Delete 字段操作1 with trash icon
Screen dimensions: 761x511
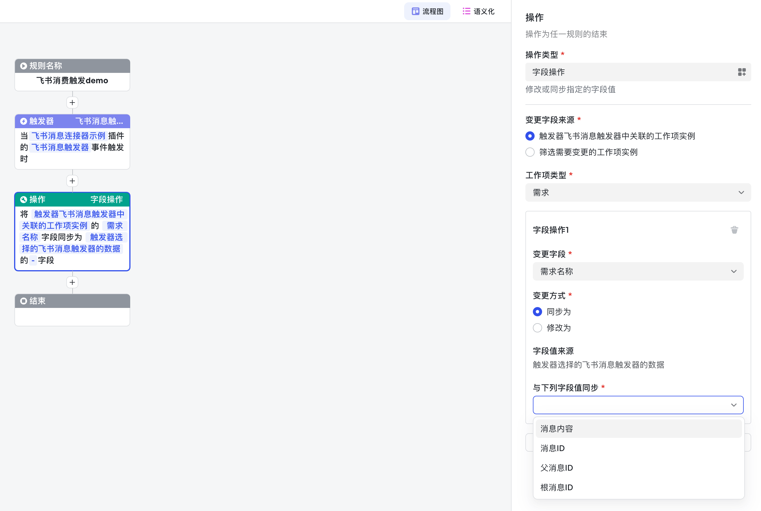[734, 230]
